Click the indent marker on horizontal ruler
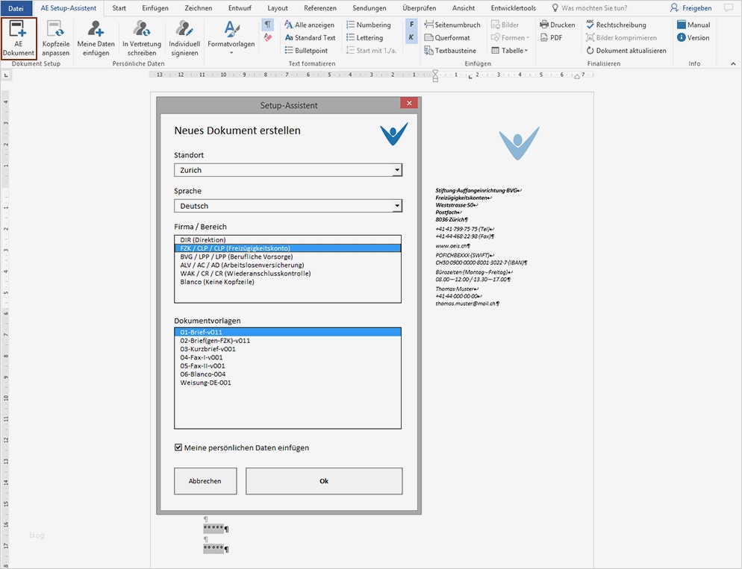 [x=435, y=75]
